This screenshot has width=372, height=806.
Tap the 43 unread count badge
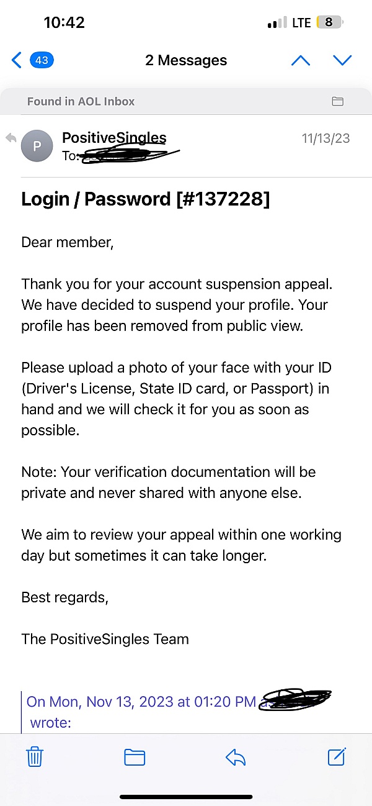click(x=42, y=60)
